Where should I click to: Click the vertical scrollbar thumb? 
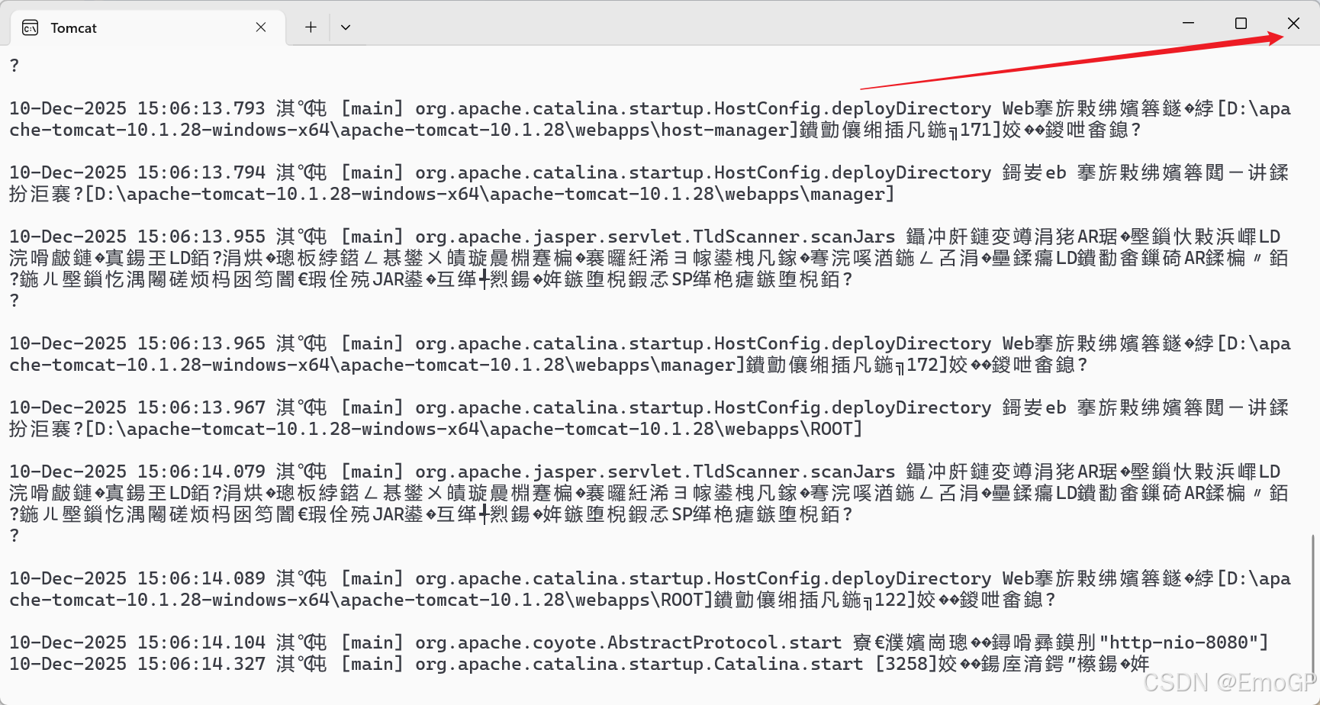(x=1313, y=603)
